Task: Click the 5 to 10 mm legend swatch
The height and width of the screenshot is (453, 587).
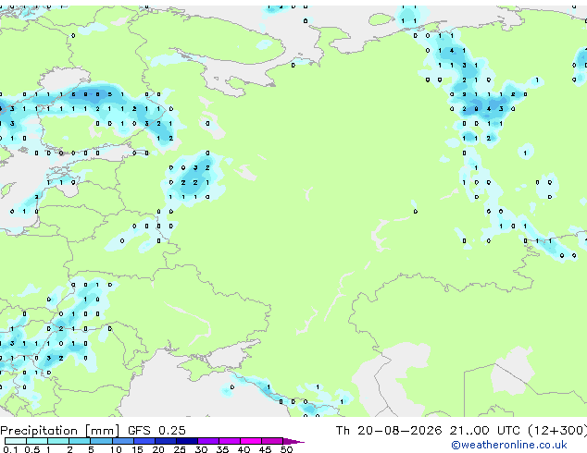Action: pos(101,441)
